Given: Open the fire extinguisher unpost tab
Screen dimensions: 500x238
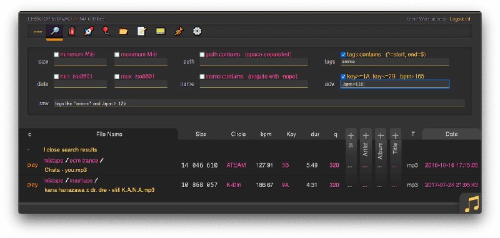Looking at the screenshot, I should [72, 31].
